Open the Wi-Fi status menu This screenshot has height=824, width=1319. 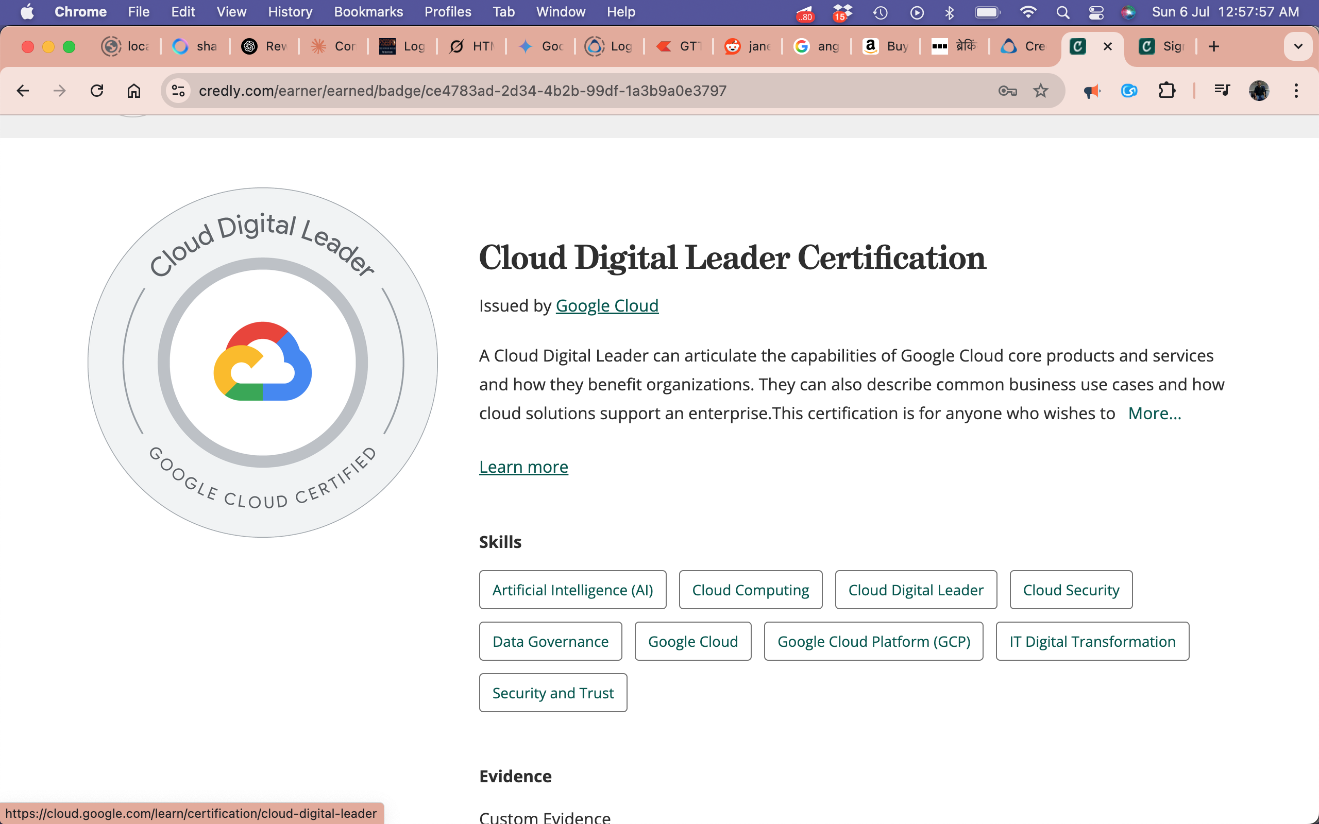point(1027,12)
